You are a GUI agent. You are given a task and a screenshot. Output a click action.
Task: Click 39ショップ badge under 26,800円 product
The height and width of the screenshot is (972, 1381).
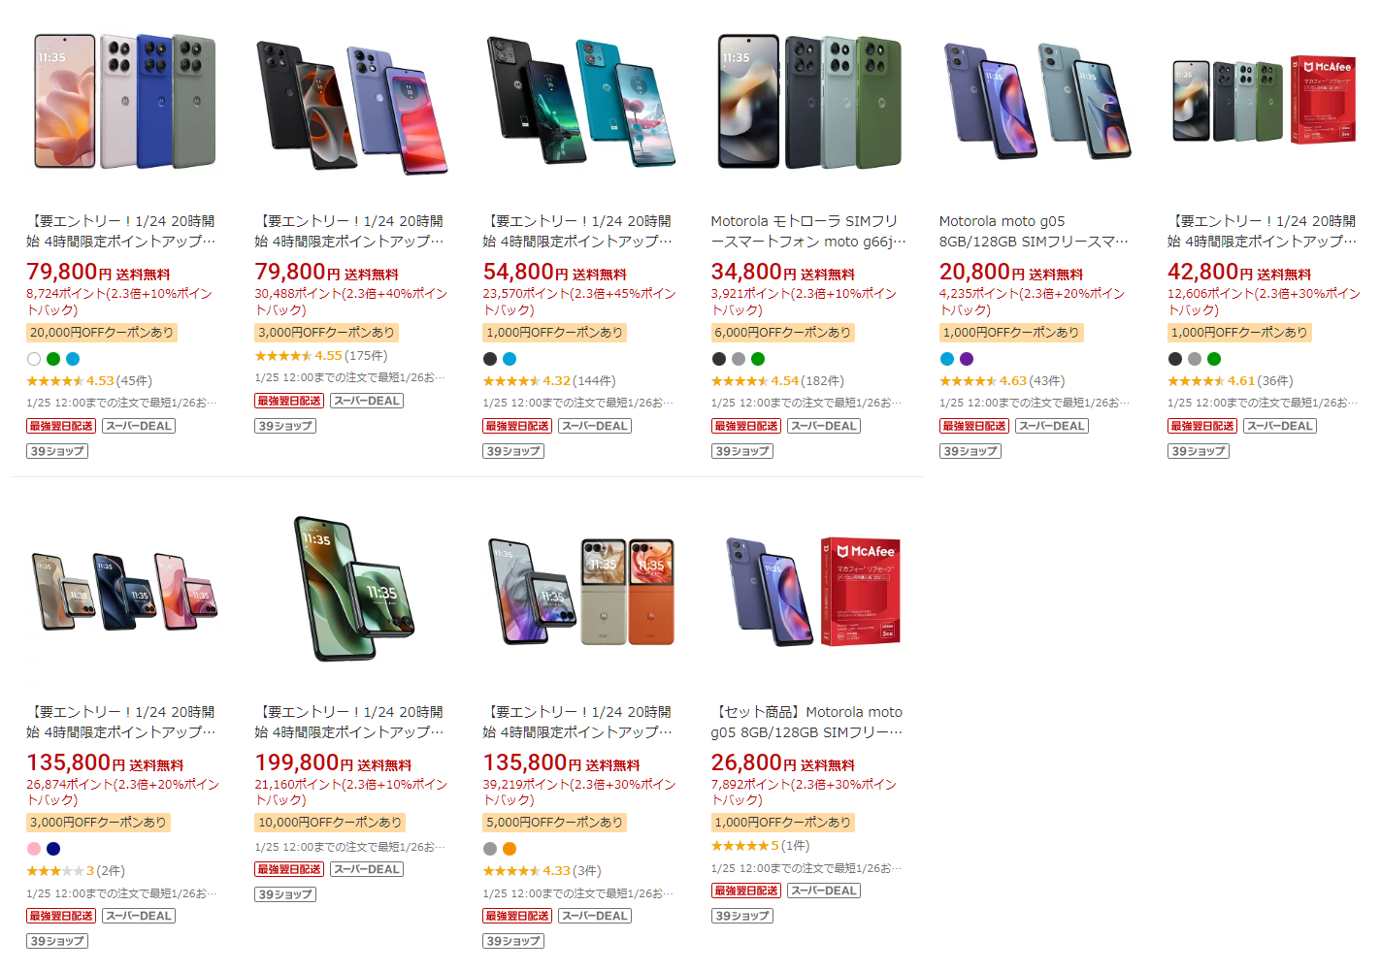pos(742,916)
